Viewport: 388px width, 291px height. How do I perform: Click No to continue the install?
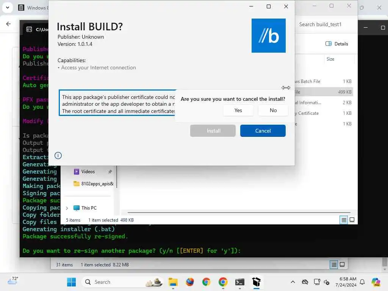(x=273, y=110)
